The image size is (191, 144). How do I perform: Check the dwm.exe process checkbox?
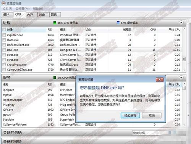click(x=4, y=40)
